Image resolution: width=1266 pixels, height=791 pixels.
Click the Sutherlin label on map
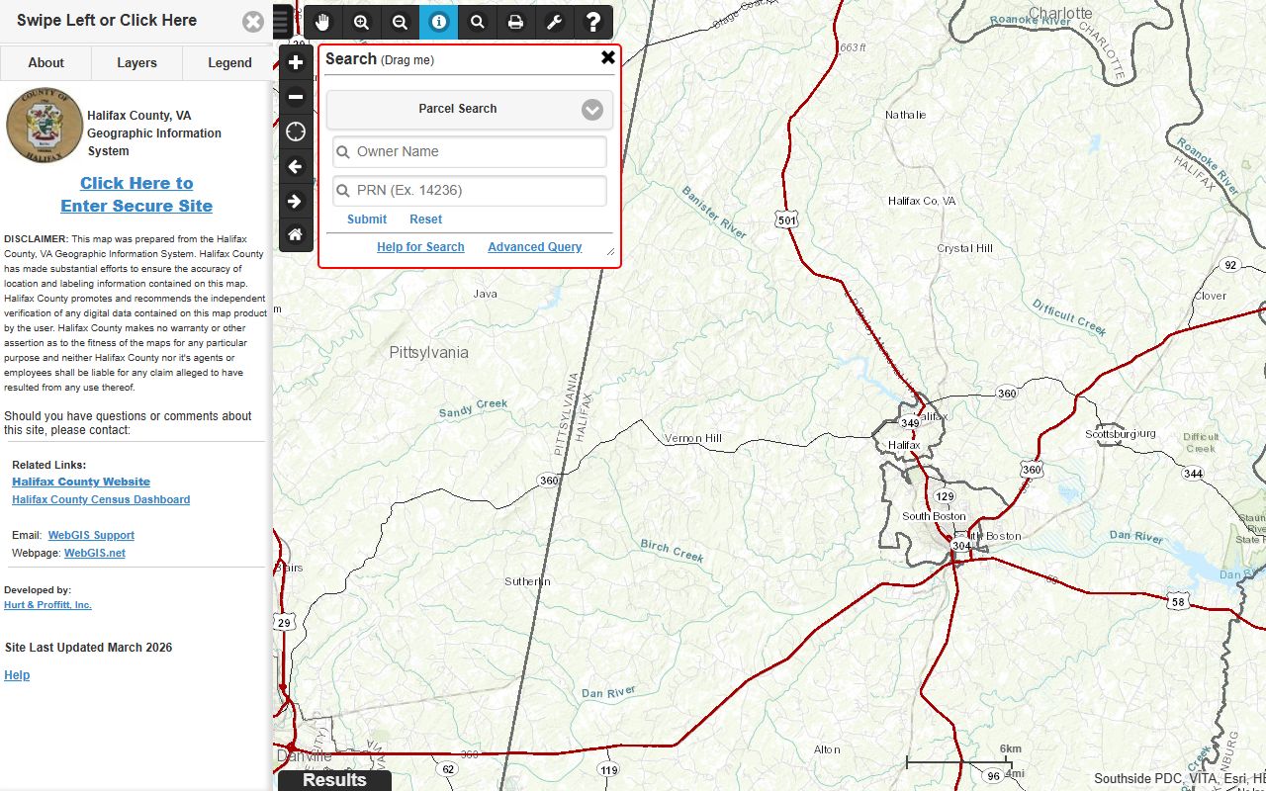click(x=528, y=582)
